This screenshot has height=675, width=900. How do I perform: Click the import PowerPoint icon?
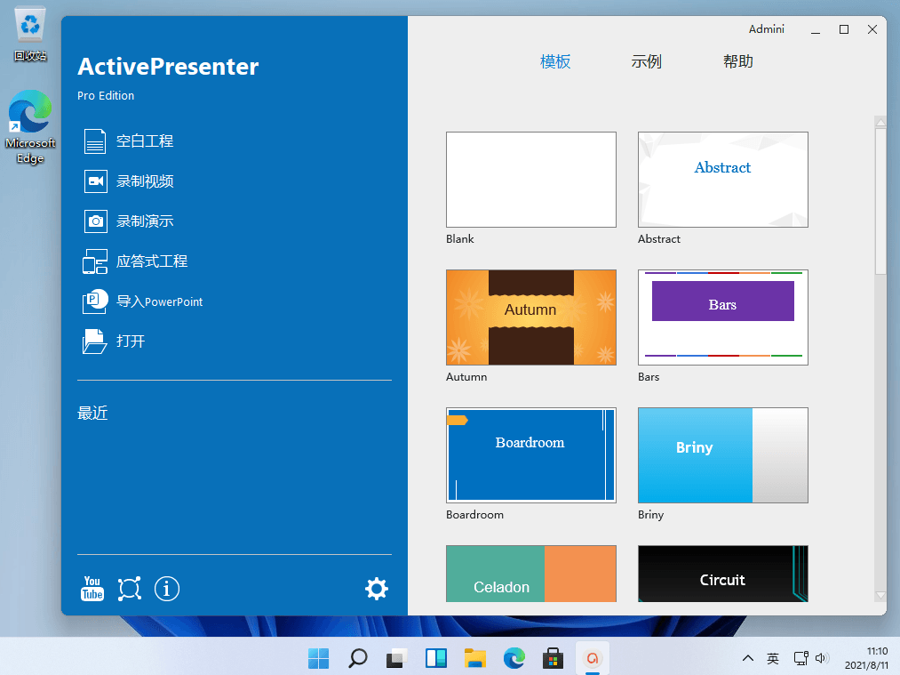click(x=95, y=301)
